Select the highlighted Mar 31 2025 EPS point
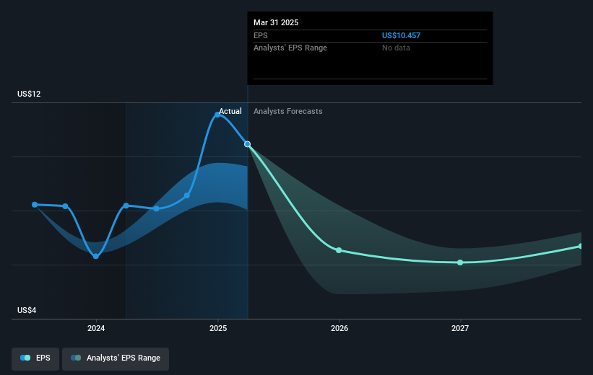 click(247, 144)
